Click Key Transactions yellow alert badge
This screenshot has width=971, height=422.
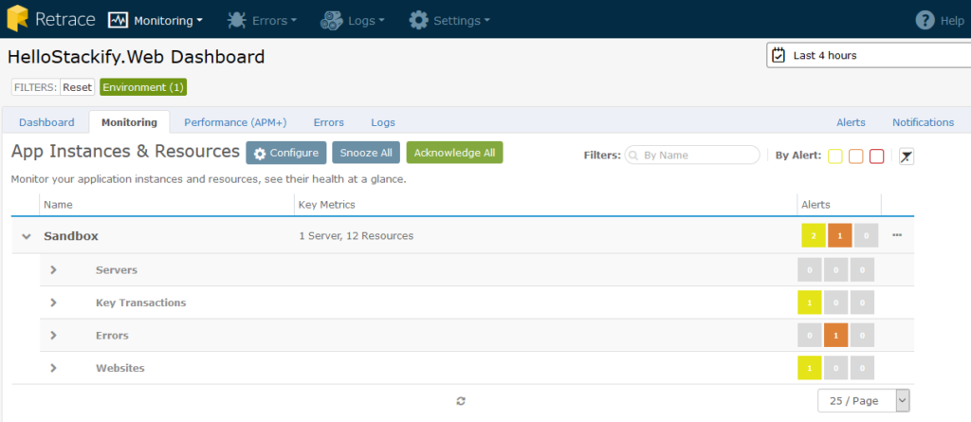tap(810, 303)
